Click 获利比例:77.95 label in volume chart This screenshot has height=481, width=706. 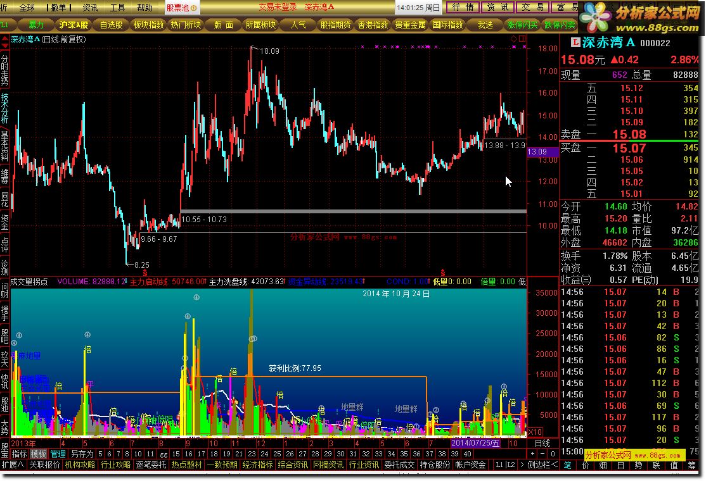click(x=295, y=368)
